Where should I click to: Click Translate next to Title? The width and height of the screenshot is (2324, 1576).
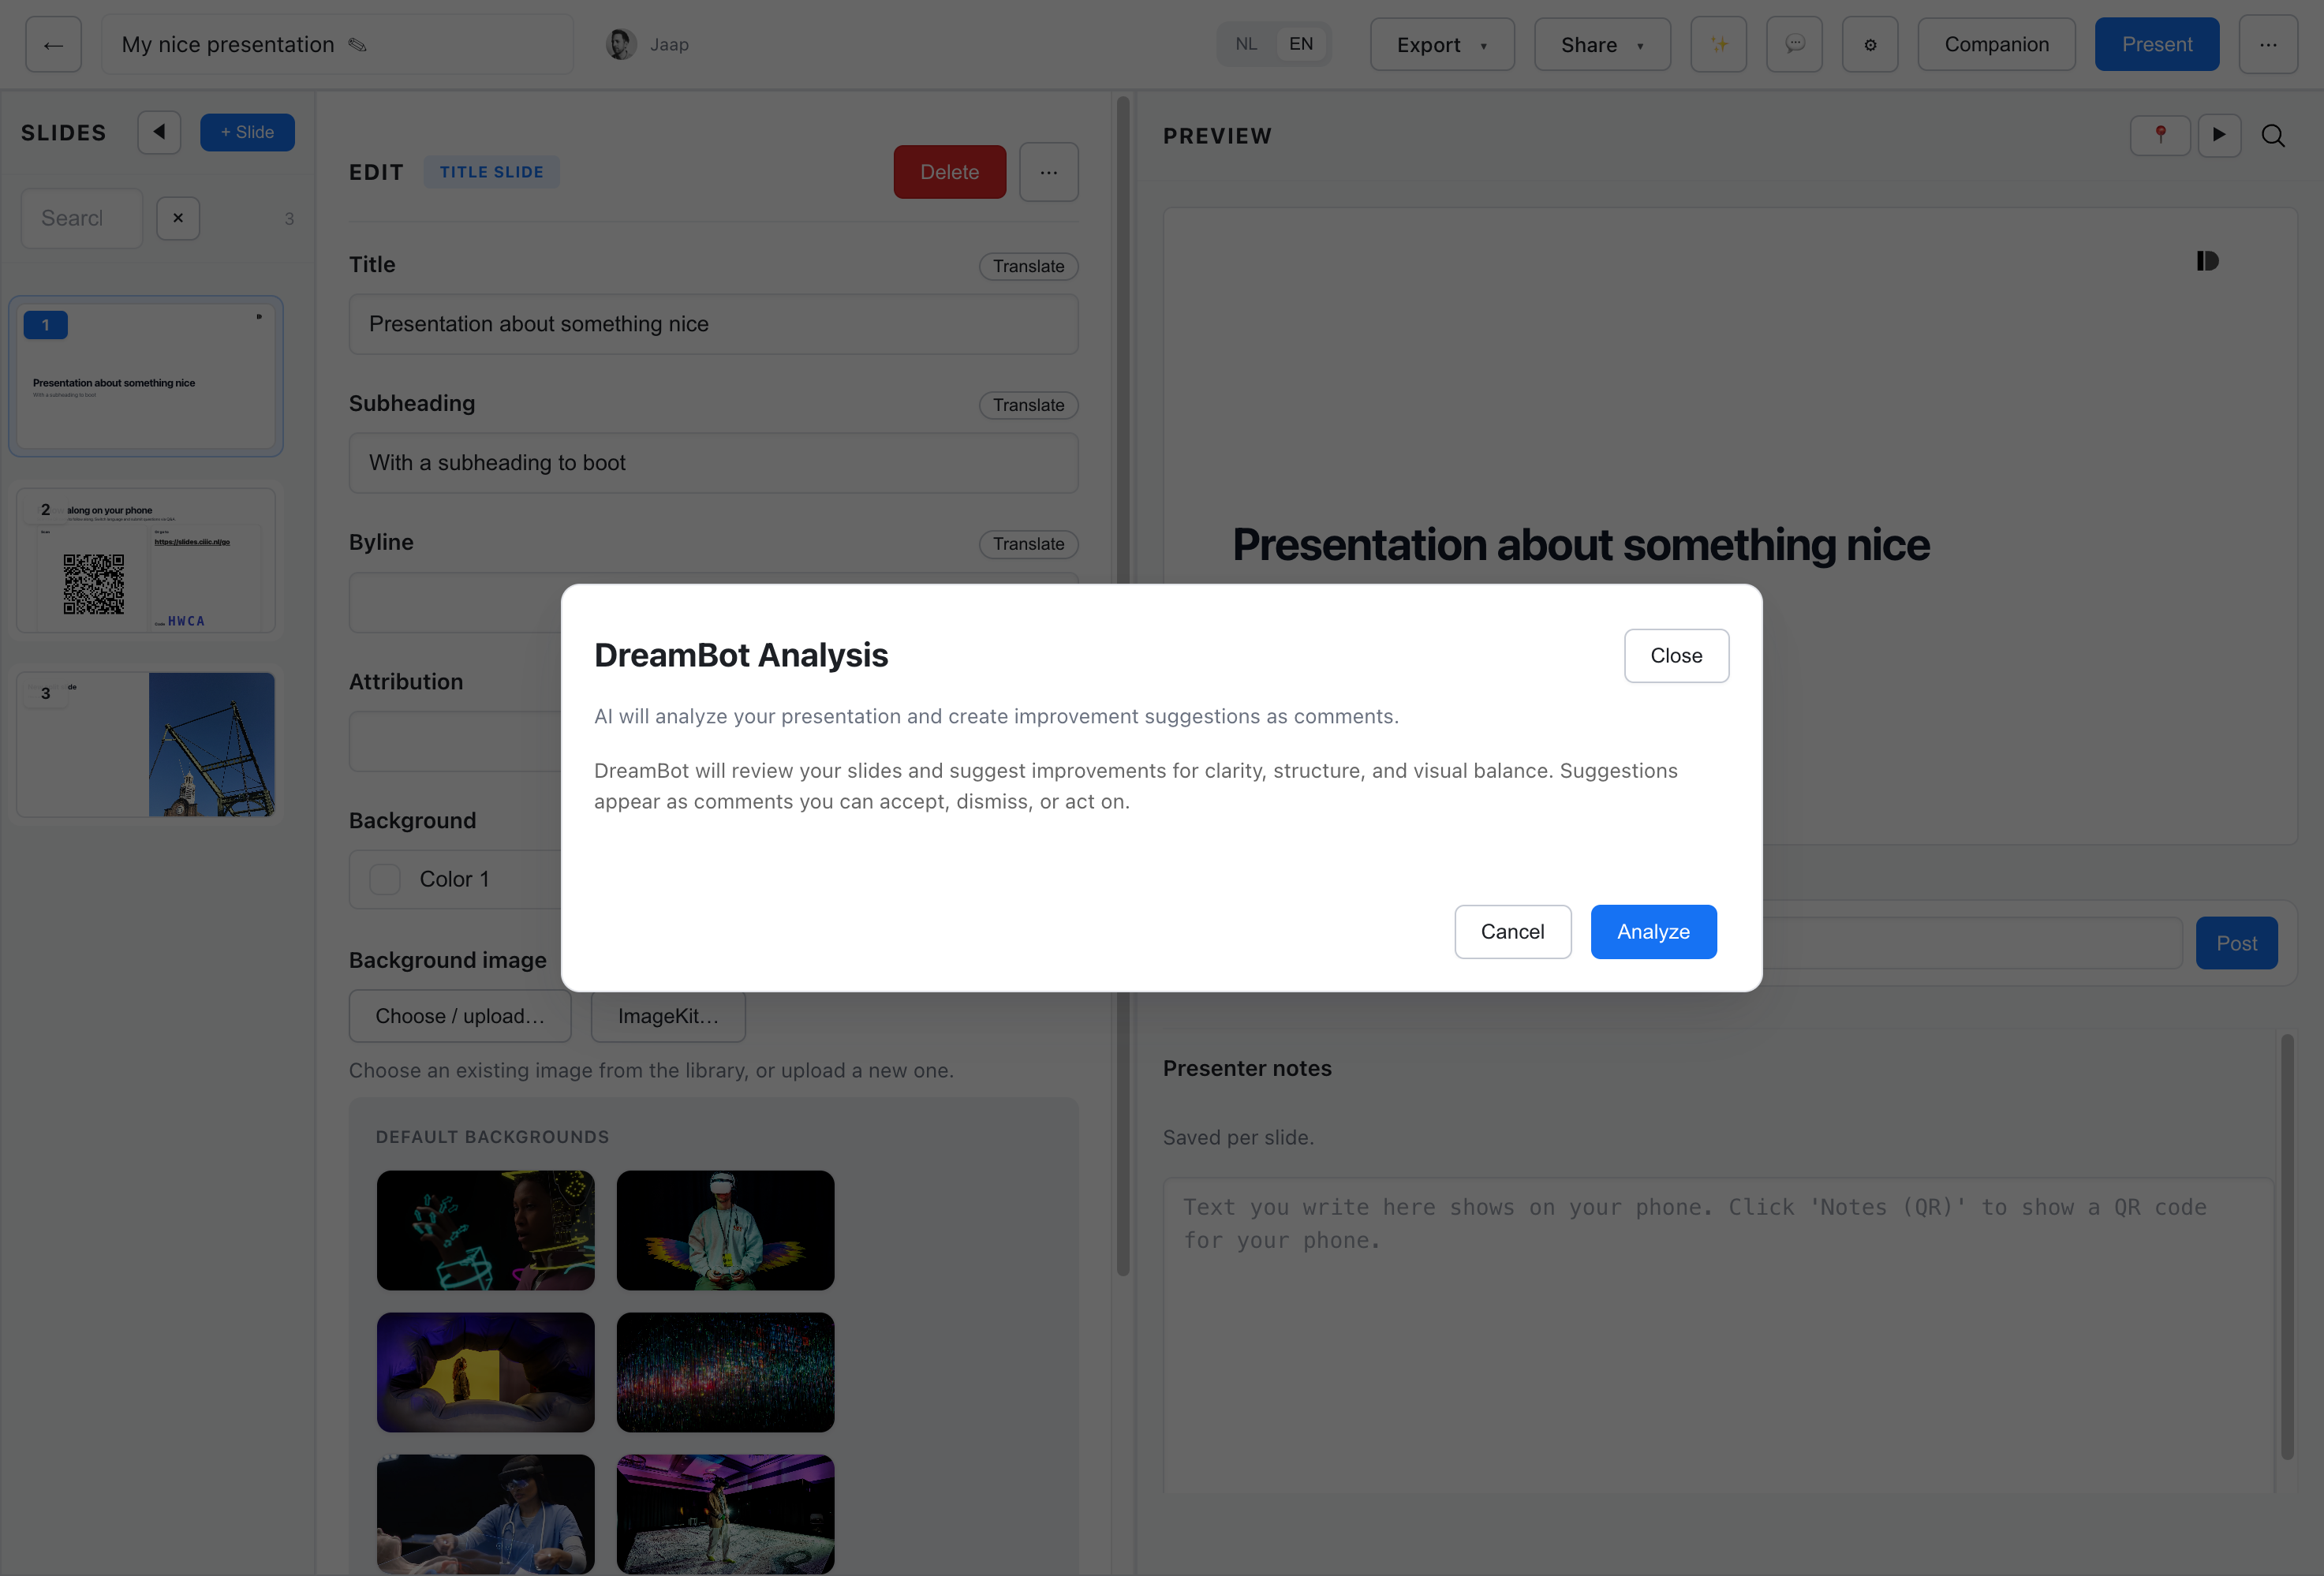[x=1028, y=266]
